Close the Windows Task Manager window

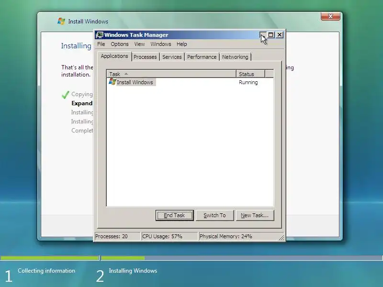point(280,34)
